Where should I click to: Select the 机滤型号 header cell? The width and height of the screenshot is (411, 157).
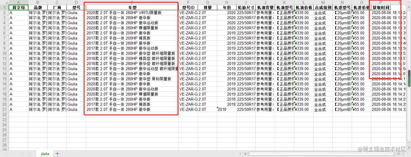pos(342,7)
